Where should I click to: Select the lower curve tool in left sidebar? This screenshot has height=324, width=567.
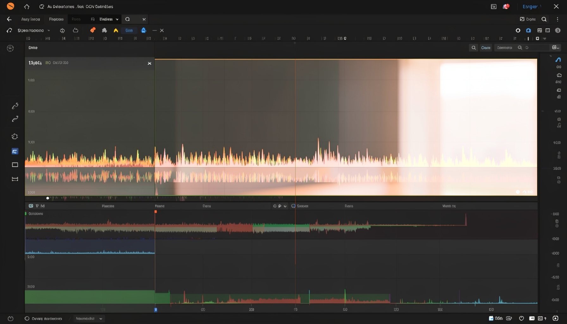15,119
